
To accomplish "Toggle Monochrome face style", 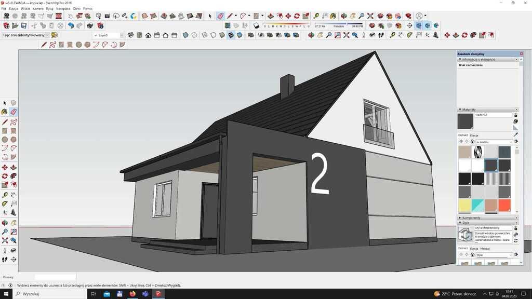I will point(240,35).
